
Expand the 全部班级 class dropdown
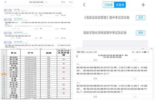pyautogui.click(x=46, y=2)
